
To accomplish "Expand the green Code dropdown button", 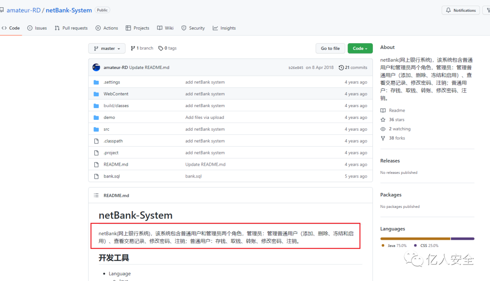I will (x=360, y=49).
